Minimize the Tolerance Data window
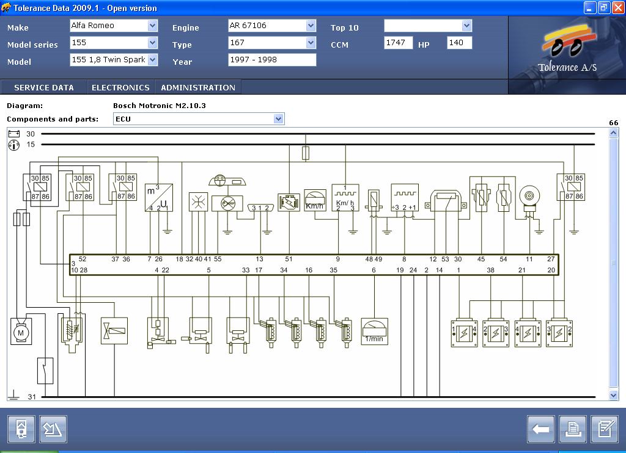This screenshot has width=626, height=453. pos(590,7)
